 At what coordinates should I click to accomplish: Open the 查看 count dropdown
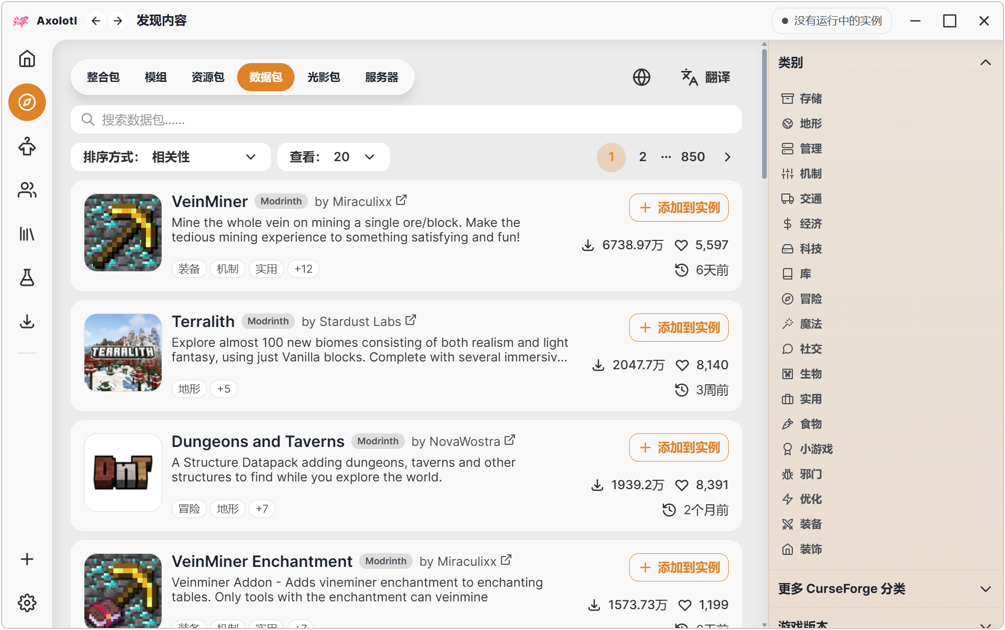(334, 157)
